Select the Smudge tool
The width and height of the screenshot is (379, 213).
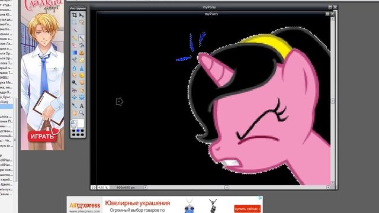tap(75, 75)
